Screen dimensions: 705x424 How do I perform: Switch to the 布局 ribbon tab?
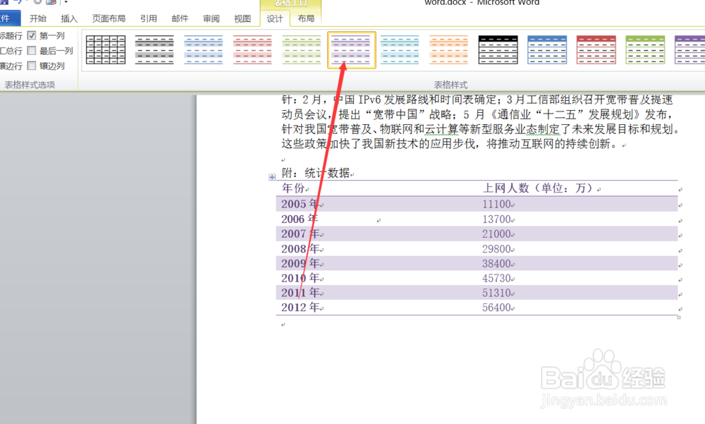click(x=307, y=18)
